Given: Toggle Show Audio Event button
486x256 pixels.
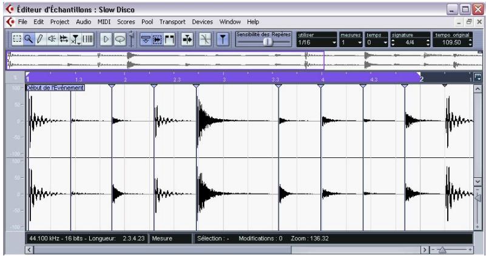Looking at the screenshot, I should pyautogui.click(x=157, y=39).
